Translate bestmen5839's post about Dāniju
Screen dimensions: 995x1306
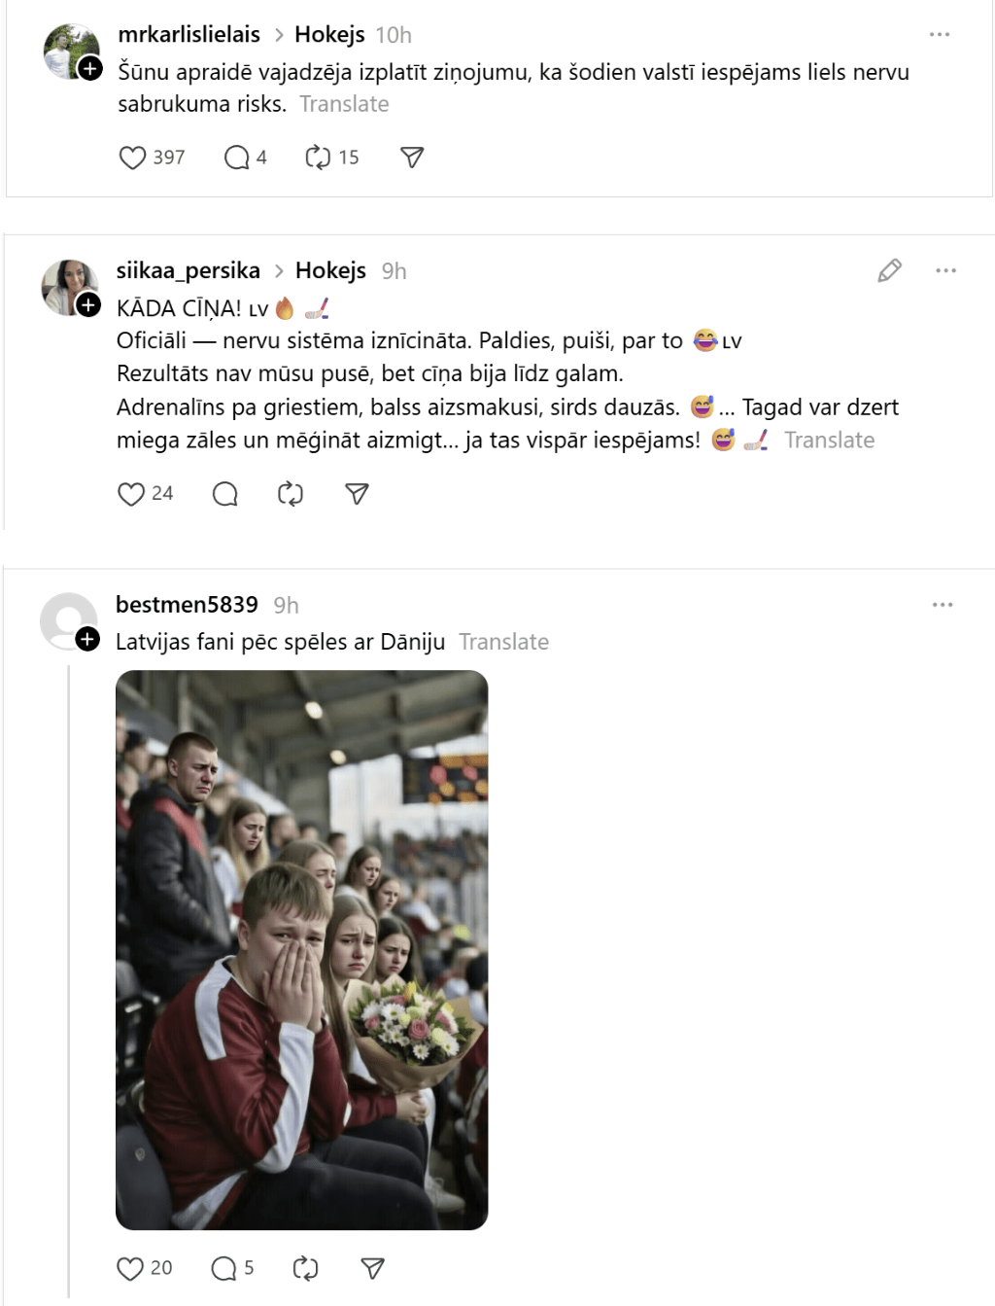pos(503,642)
